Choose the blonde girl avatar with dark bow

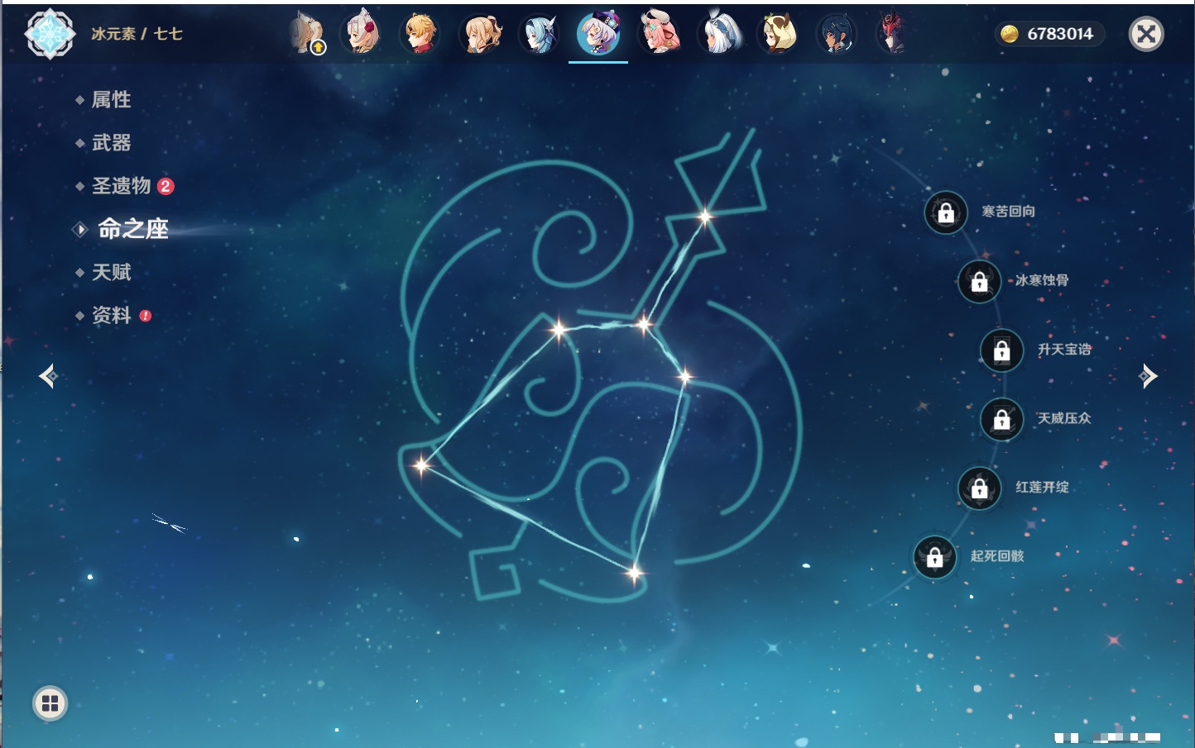[x=480, y=34]
